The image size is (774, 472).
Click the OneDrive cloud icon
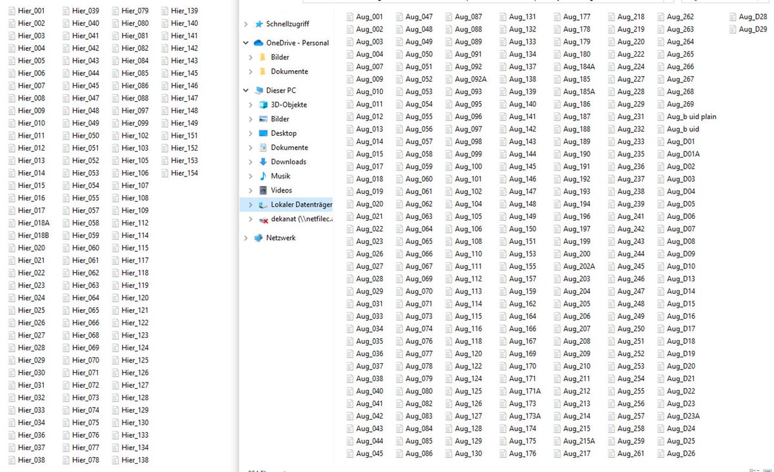point(259,43)
